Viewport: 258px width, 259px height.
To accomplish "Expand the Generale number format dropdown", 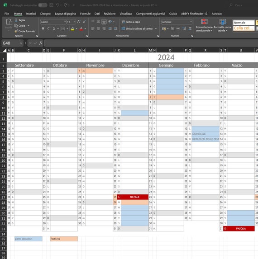I will tap(191, 22).
